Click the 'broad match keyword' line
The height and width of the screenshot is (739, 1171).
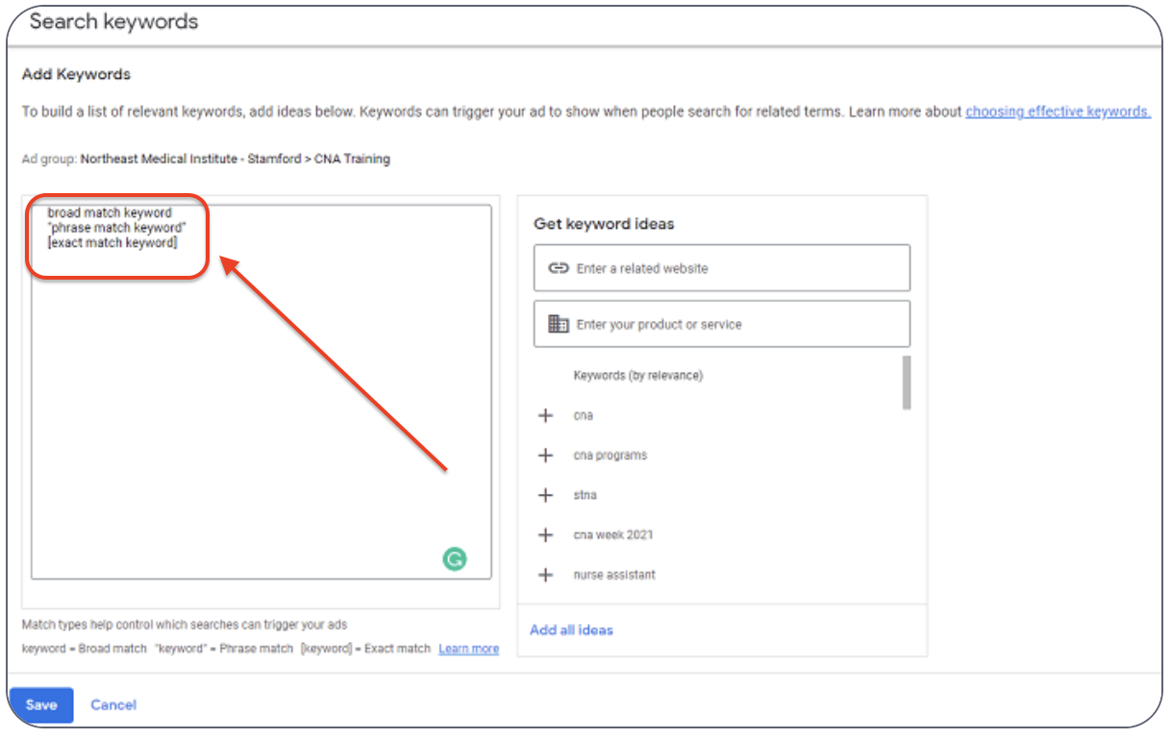pos(110,212)
